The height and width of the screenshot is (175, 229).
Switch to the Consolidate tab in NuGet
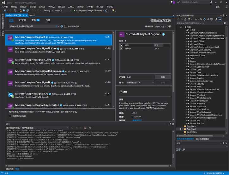tap(48, 20)
